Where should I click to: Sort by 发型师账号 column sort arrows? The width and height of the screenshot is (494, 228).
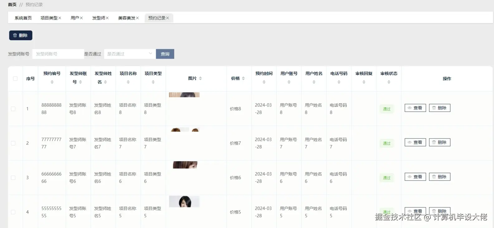pyautogui.click(x=80, y=82)
